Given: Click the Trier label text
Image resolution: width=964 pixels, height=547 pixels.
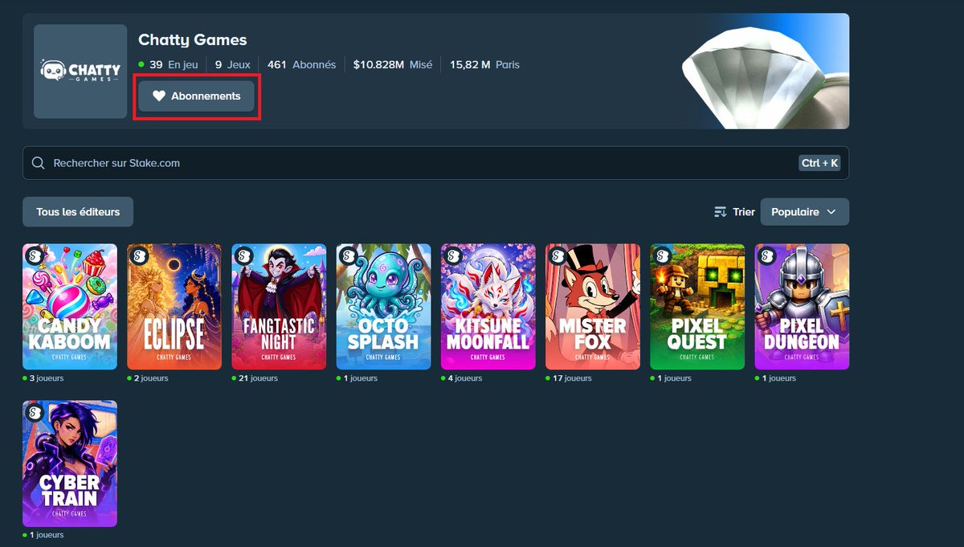Looking at the screenshot, I should coord(744,212).
